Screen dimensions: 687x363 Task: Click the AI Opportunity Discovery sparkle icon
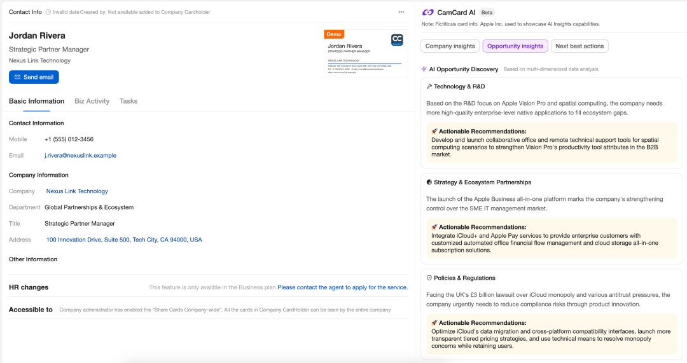pyautogui.click(x=424, y=69)
